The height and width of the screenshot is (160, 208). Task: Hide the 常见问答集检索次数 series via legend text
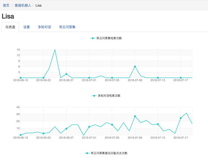point(109,38)
